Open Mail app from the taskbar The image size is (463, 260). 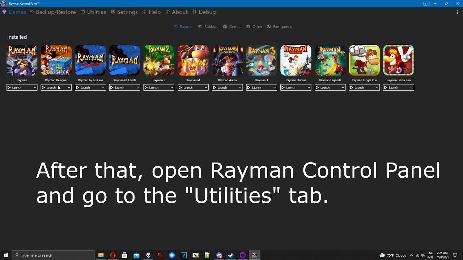pos(136,255)
